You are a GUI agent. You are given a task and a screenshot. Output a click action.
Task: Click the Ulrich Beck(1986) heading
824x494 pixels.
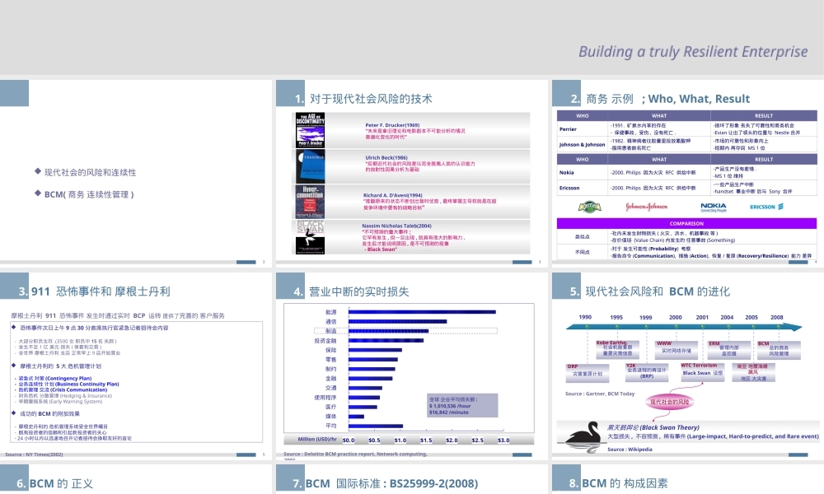coord(386,157)
